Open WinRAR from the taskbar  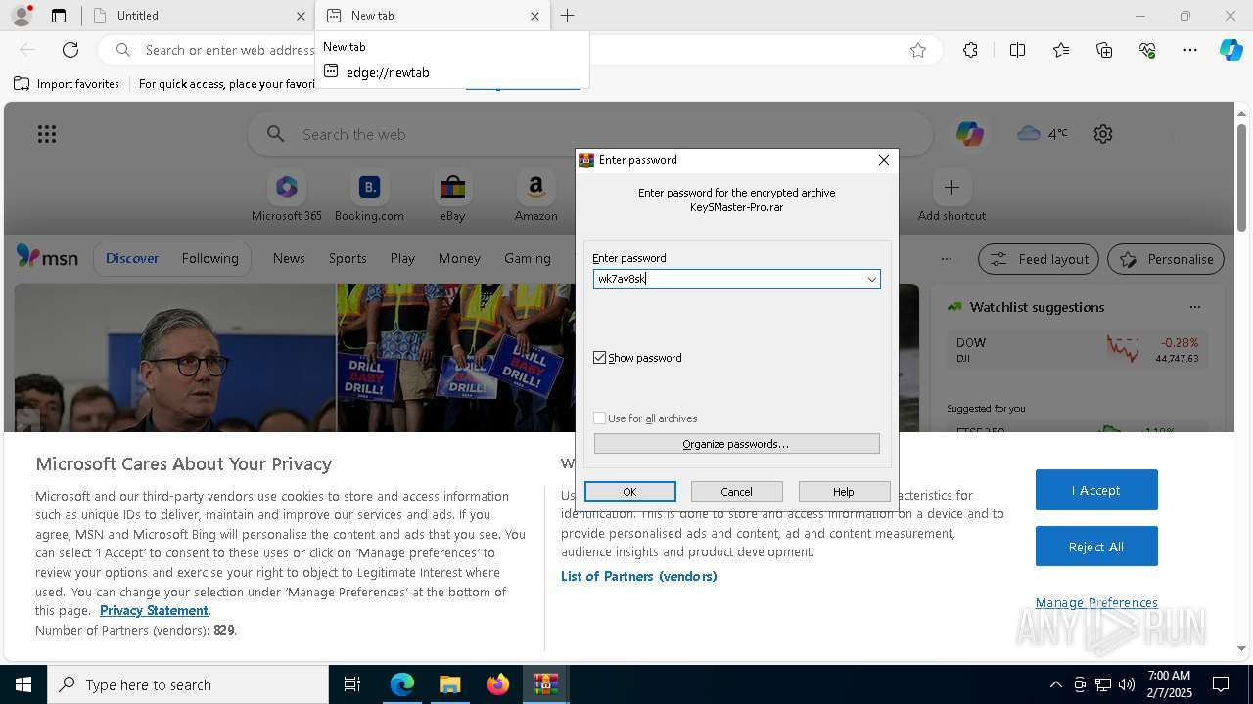pos(545,684)
